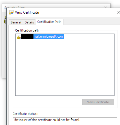Switch to the General tab

[x=16, y=22]
